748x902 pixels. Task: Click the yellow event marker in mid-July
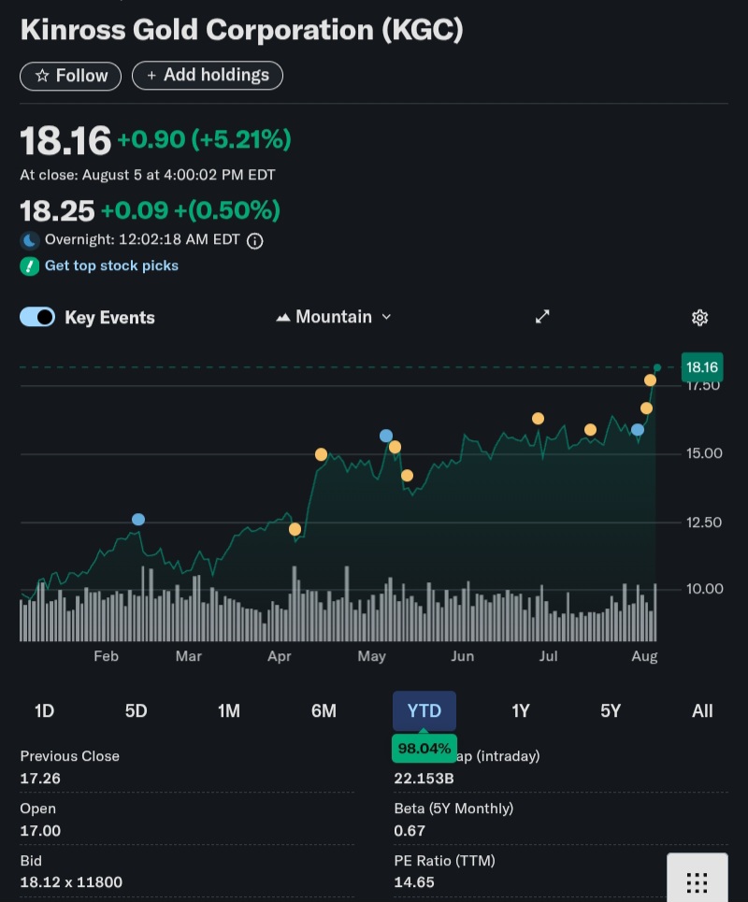coord(590,430)
